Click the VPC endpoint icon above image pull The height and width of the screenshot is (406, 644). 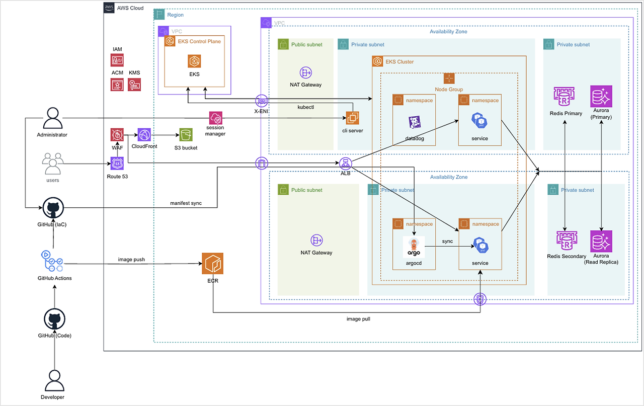click(480, 299)
